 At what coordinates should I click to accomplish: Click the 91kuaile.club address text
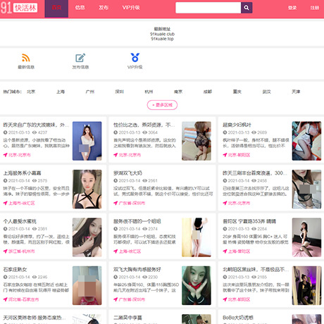click(x=162, y=34)
